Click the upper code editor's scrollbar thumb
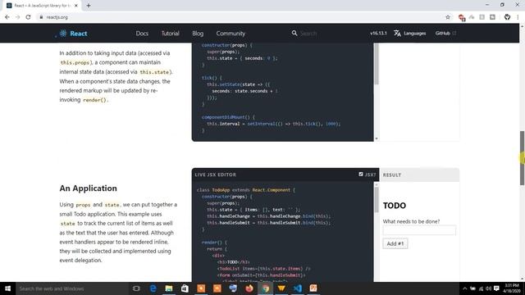 (x=377, y=64)
